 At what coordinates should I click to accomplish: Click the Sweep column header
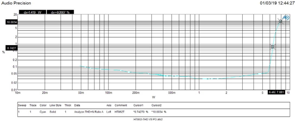tap(22, 105)
